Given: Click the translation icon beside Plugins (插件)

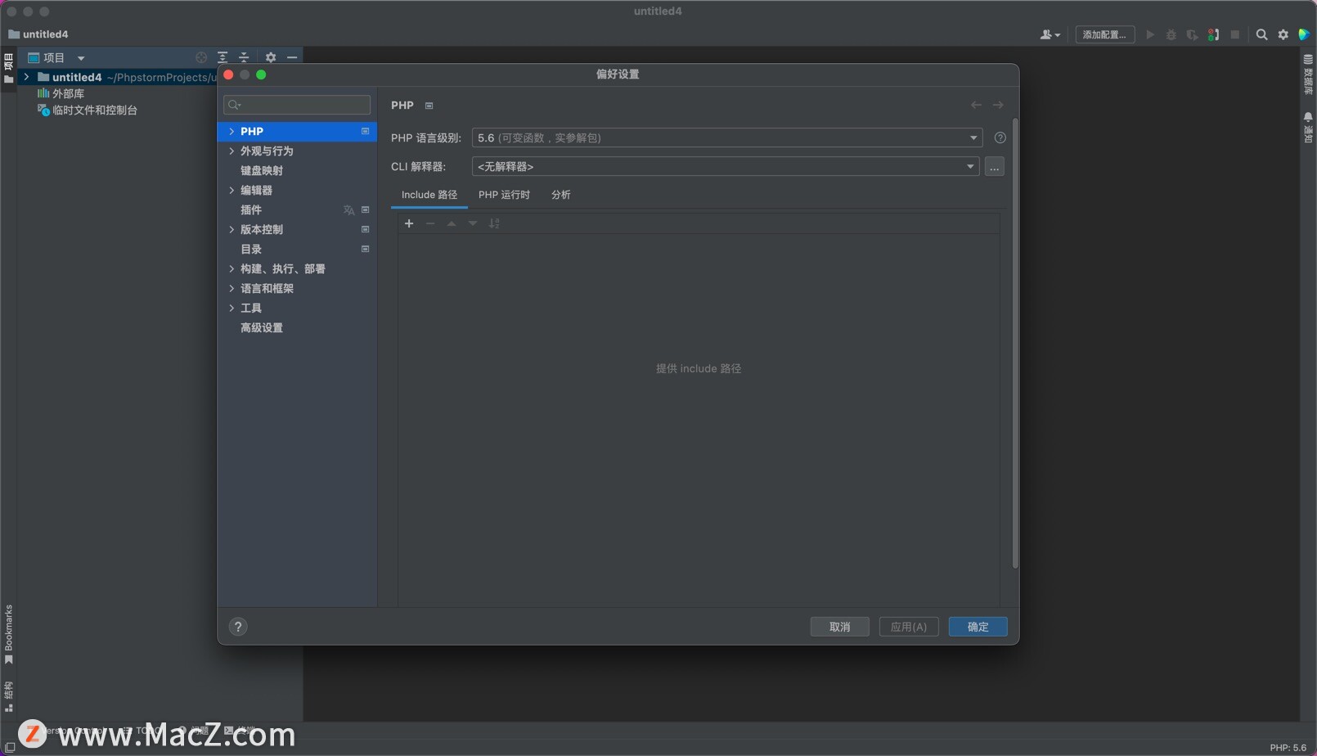Looking at the screenshot, I should point(349,210).
